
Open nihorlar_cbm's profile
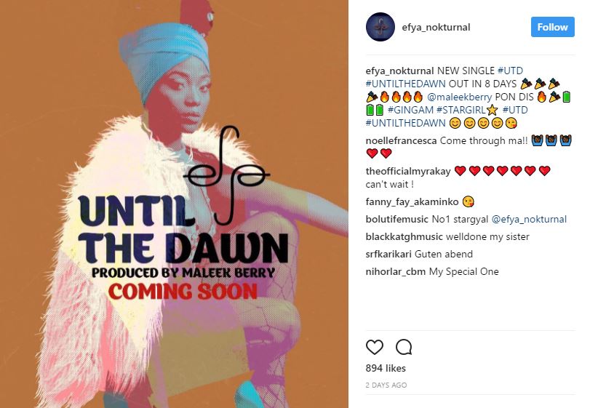point(396,271)
